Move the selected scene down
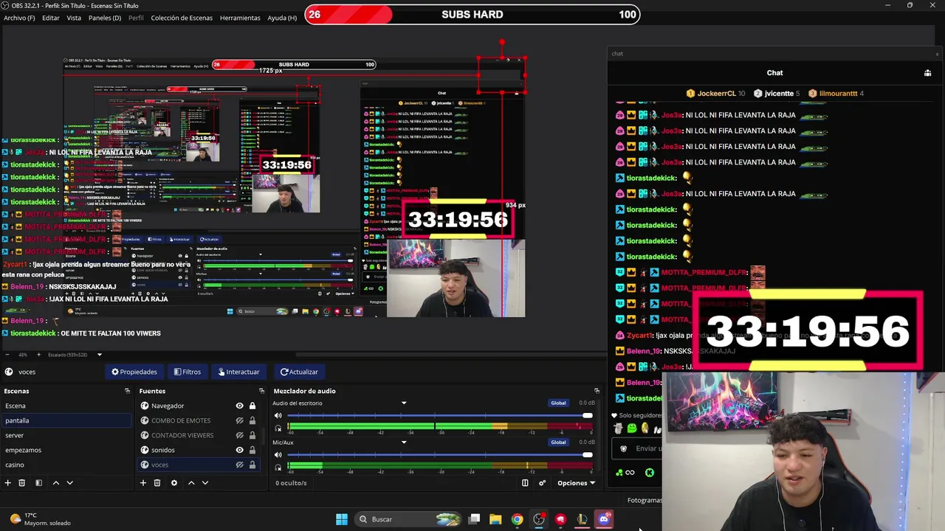This screenshot has width=945, height=531. pyautogui.click(x=69, y=483)
